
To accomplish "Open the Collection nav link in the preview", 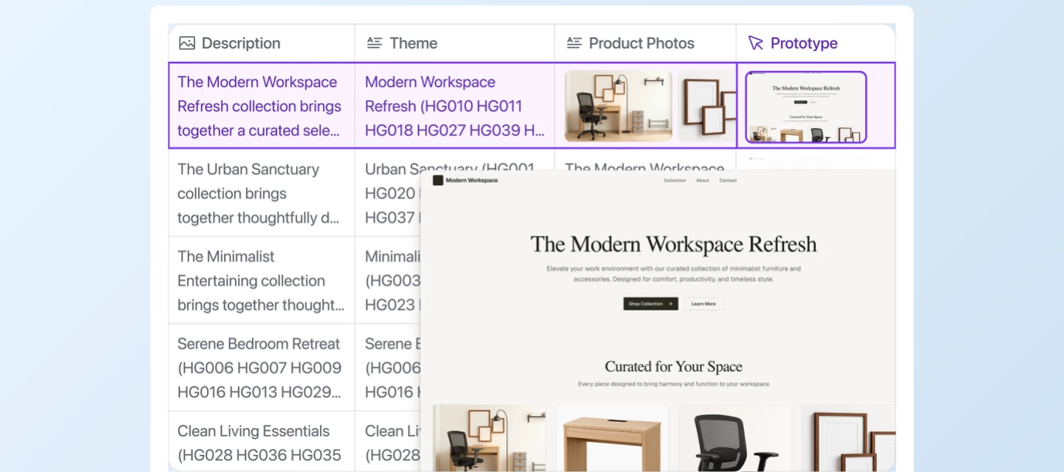I will click(x=675, y=181).
